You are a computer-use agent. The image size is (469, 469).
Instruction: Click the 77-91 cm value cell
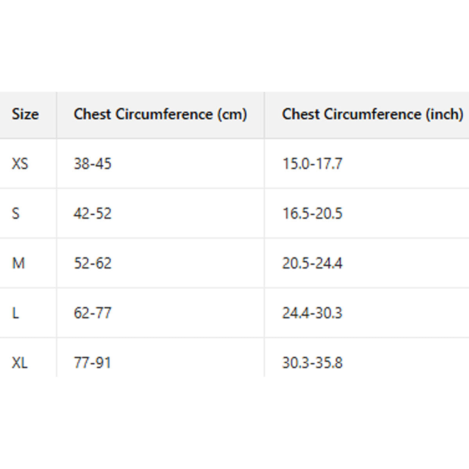pos(93,363)
